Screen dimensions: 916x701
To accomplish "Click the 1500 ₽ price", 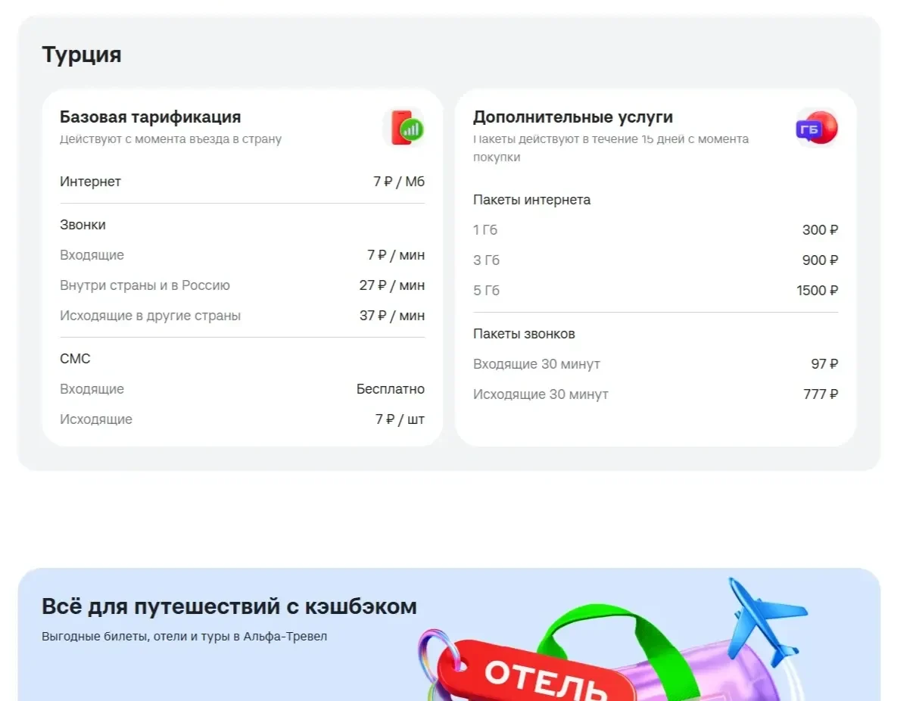I will (818, 291).
